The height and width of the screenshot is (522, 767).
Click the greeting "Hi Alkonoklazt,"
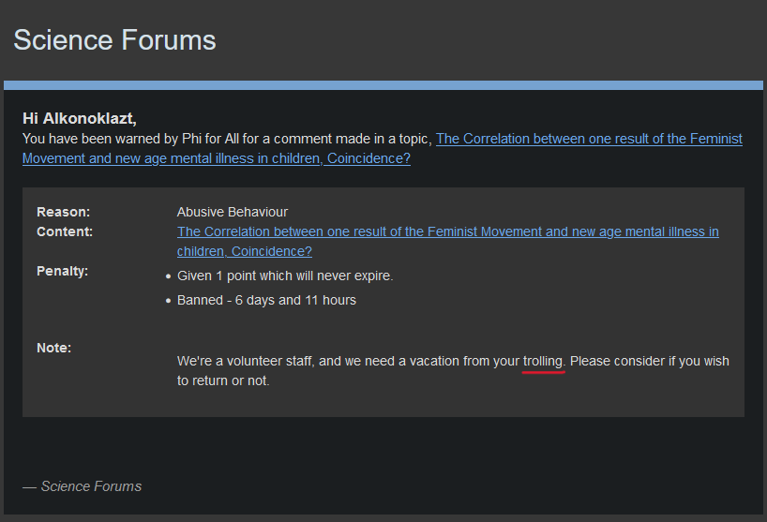80,118
